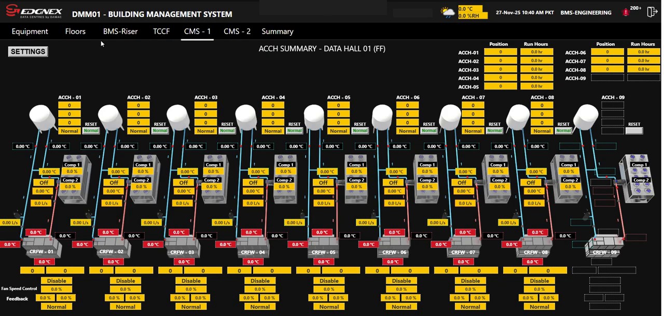Screen dimensions: 664x316
Task: Toggle Disable fan control under CRFW - 01
Action: [x=57, y=281]
